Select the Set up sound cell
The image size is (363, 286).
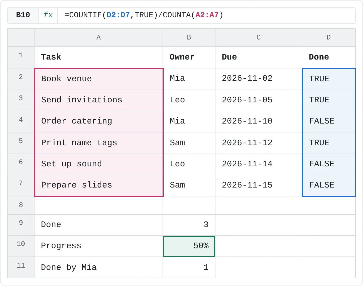pos(99,164)
